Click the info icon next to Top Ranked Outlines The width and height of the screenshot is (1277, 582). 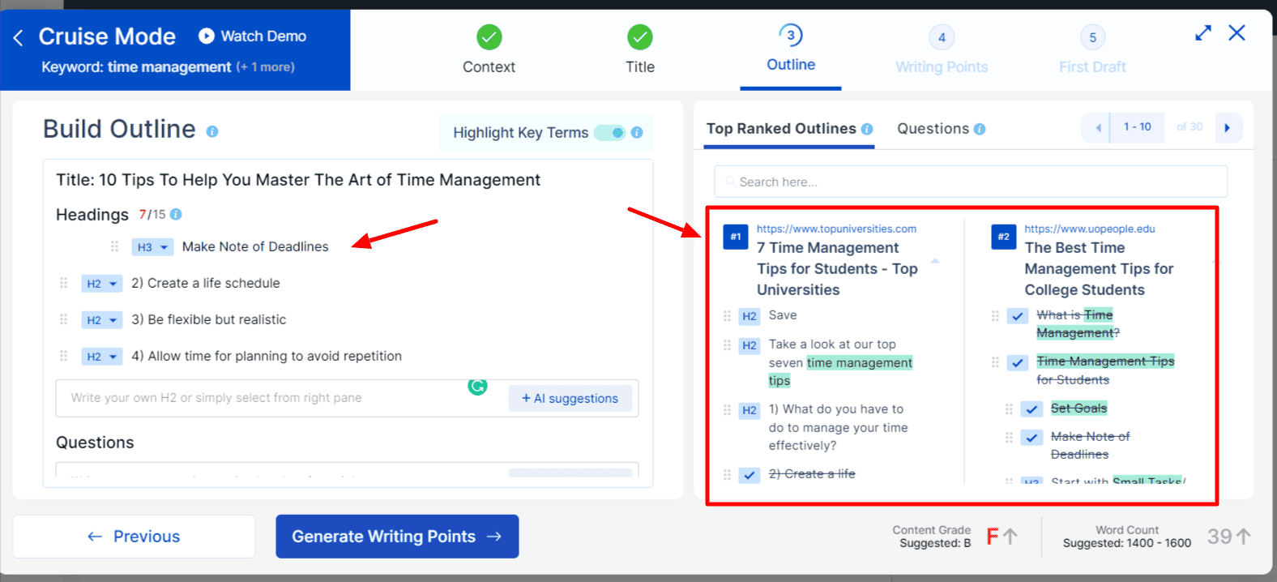click(867, 129)
